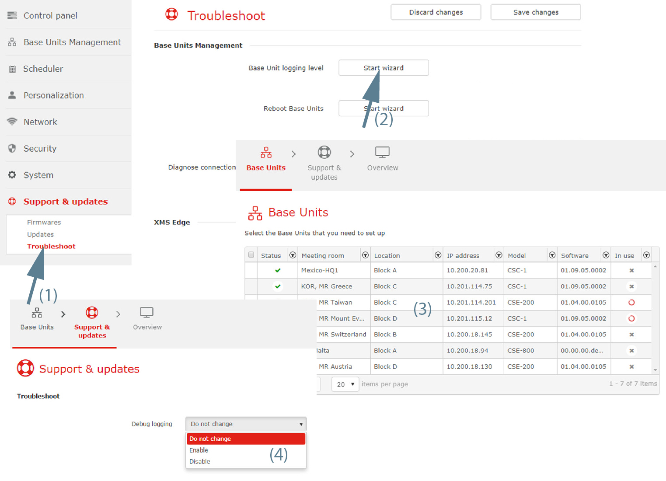The image size is (666, 481).
Task: Open the Model column filter icon
Action: 552,255
